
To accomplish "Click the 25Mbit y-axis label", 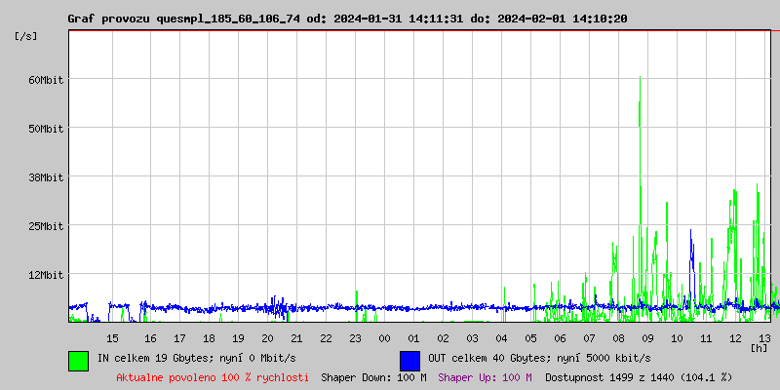I will [46, 226].
